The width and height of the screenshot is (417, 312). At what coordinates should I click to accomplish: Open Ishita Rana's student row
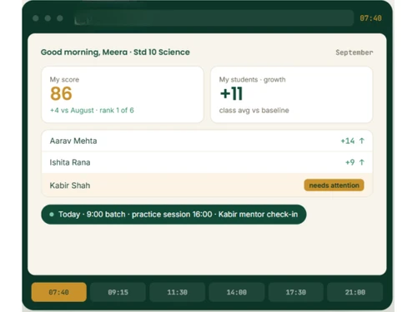click(207, 162)
